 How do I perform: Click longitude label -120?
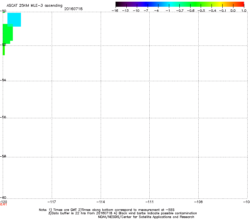(x=3, y=202)
